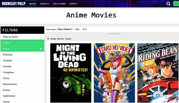Sort results A-Z
The width and height of the screenshot is (179, 103).
[84, 29]
